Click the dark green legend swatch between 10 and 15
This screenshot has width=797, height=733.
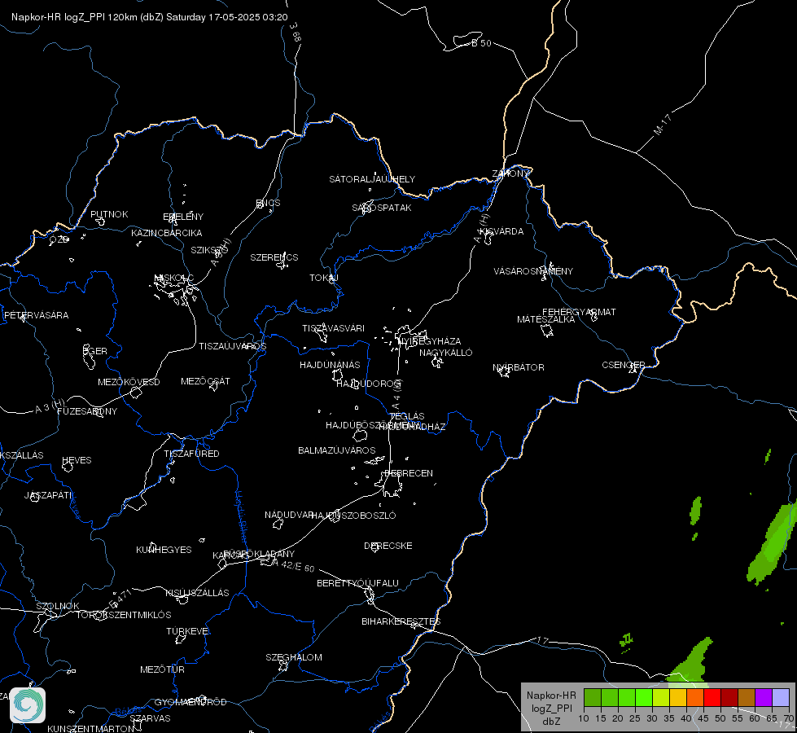[592, 697]
